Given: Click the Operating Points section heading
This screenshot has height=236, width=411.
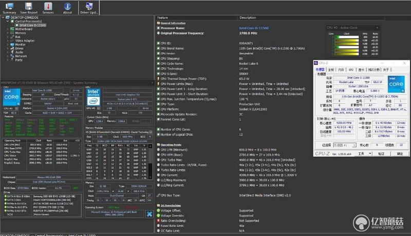Looking at the screenshot, I should tap(171, 145).
